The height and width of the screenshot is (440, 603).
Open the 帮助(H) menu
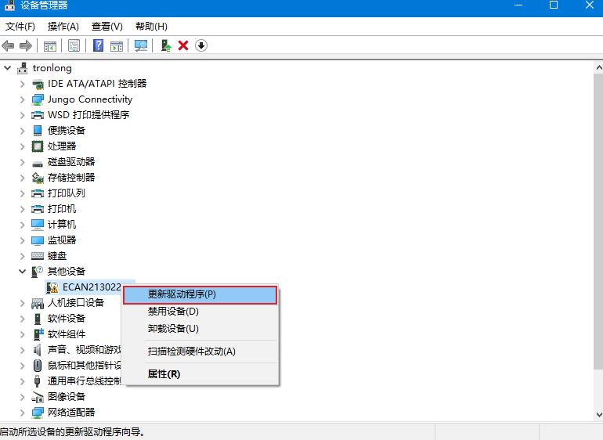(151, 27)
